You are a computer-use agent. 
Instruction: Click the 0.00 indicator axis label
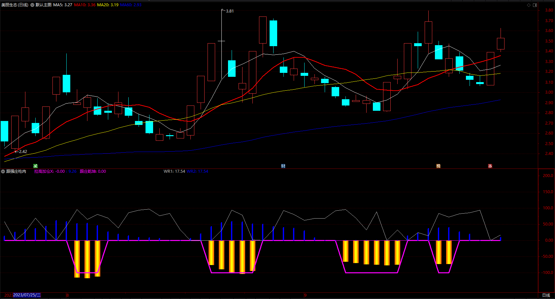coord(549,240)
